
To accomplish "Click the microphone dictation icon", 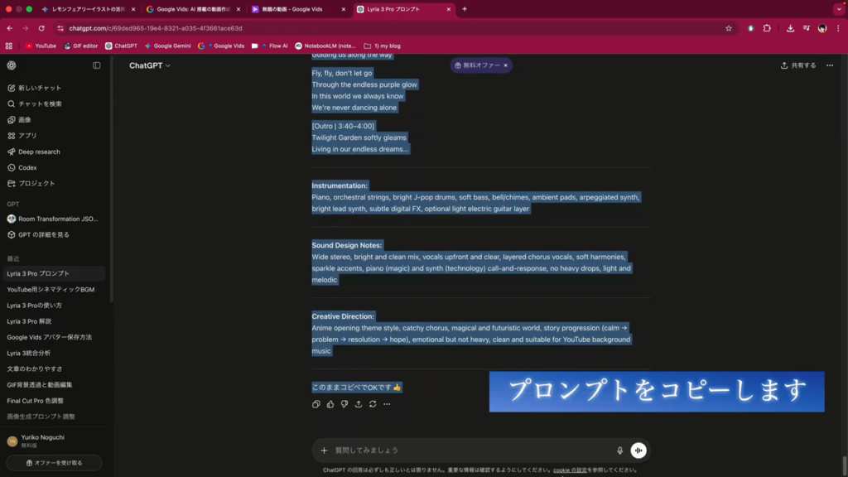I will click(619, 450).
